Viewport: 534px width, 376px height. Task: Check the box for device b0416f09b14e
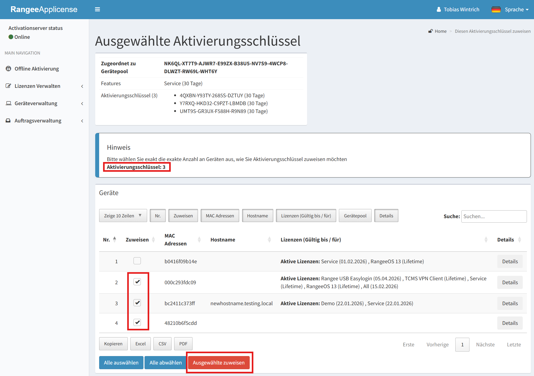pos(137,261)
